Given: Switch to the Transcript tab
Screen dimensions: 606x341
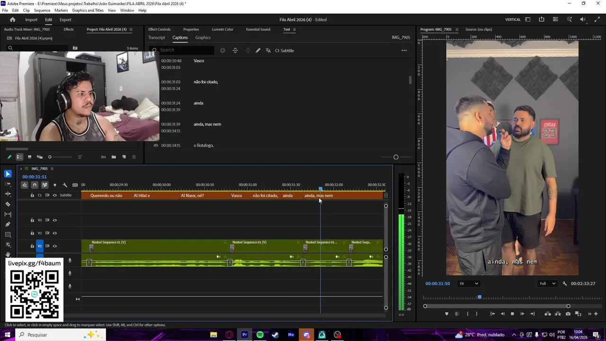Looking at the screenshot, I should (157, 37).
